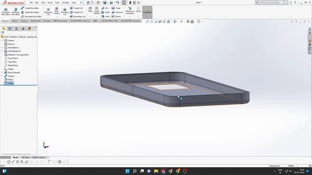Select the Swept Cut tool
This screenshot has width=312, height=175.
[76, 8]
